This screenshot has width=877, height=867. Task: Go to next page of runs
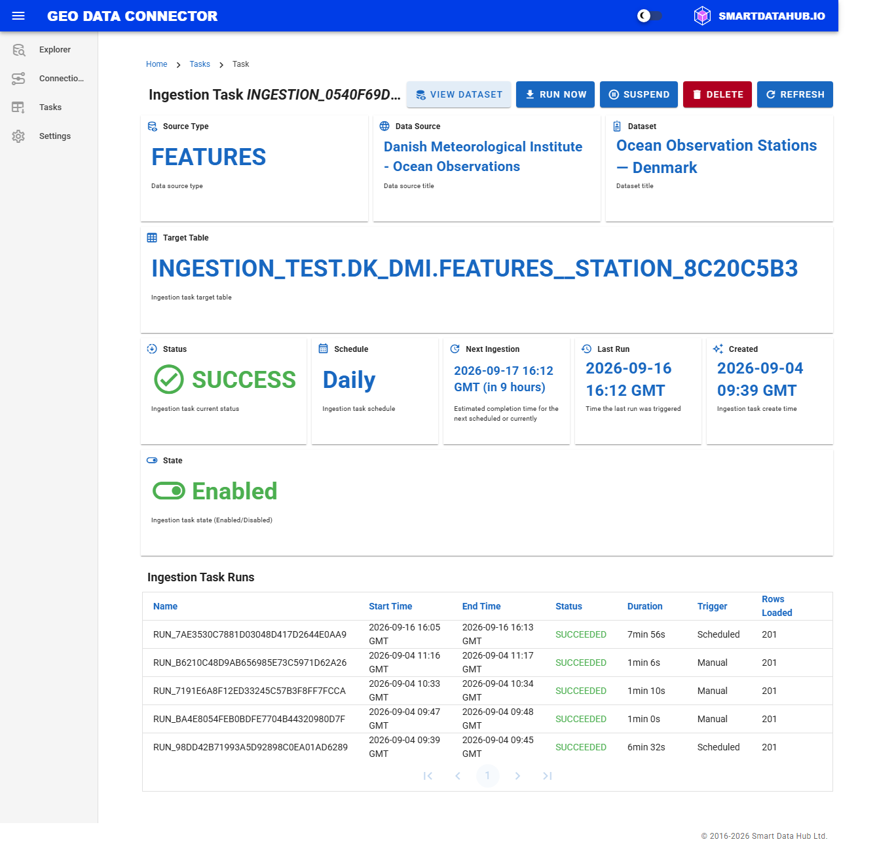517,776
